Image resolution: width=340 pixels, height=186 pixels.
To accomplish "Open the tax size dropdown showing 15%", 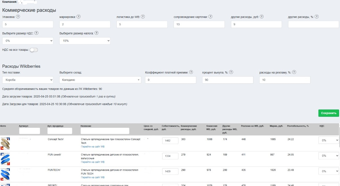I will [85, 41].
